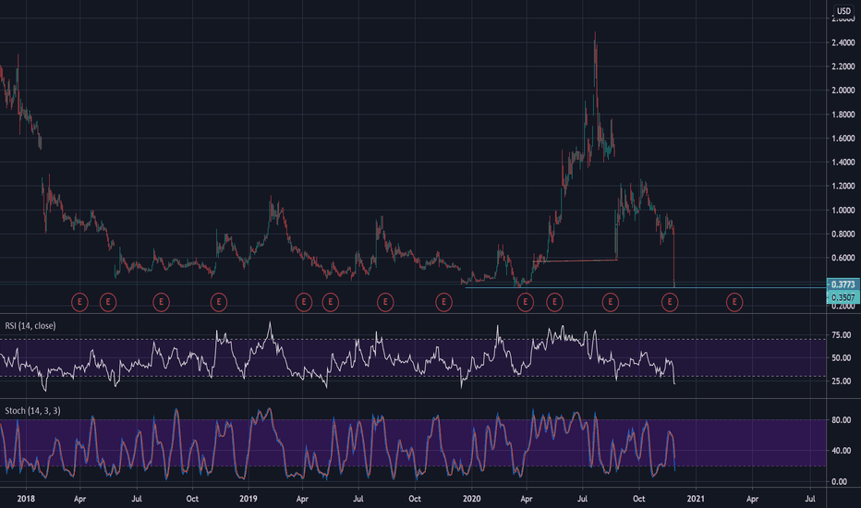
Task: Open the earnings marker at August 2018
Action: pyautogui.click(x=161, y=302)
